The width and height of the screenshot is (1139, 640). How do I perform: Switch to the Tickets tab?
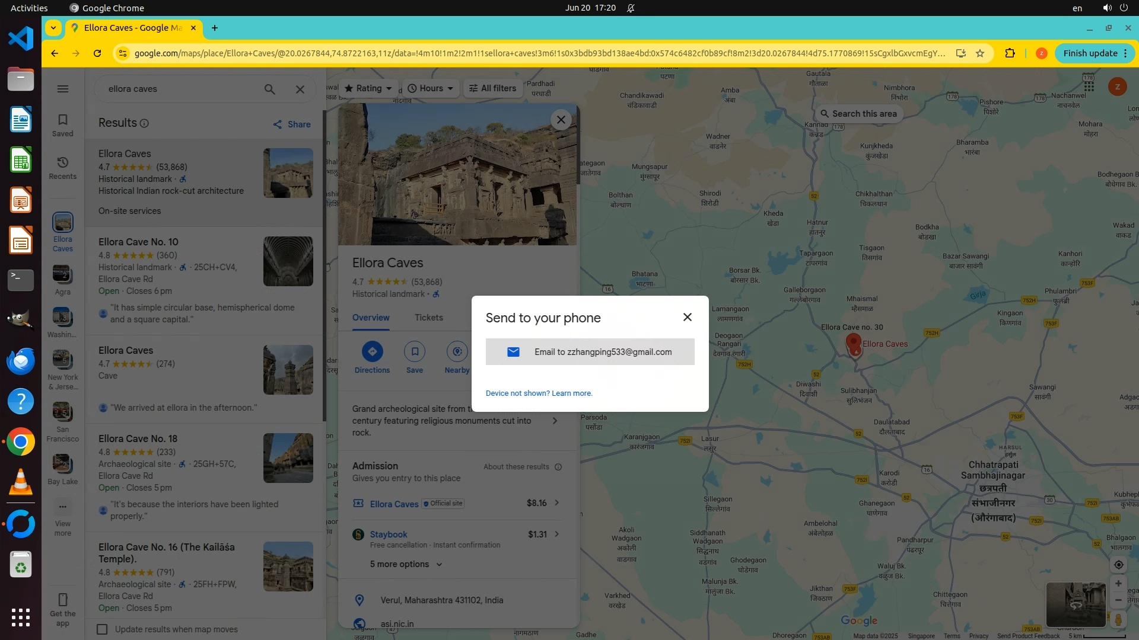(x=428, y=318)
